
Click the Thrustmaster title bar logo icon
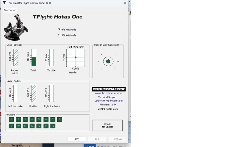coord(4,3)
